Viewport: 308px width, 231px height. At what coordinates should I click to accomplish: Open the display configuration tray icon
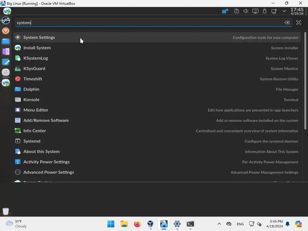pos(255,11)
